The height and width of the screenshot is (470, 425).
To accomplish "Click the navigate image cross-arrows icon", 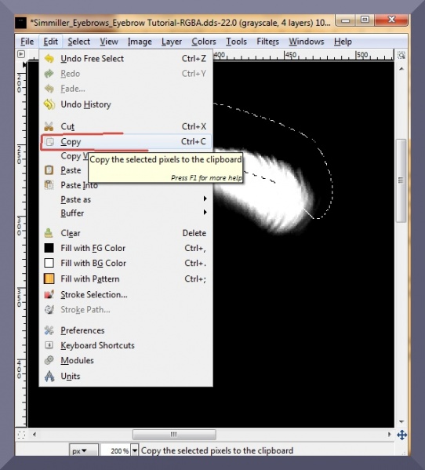I will 401,435.
